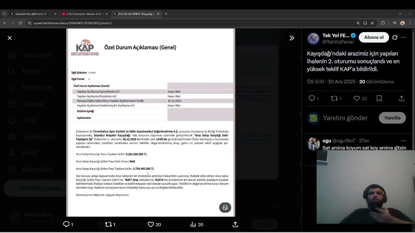Open a new browser tab with plus
This screenshot has width=415, height=233.
(166, 14)
